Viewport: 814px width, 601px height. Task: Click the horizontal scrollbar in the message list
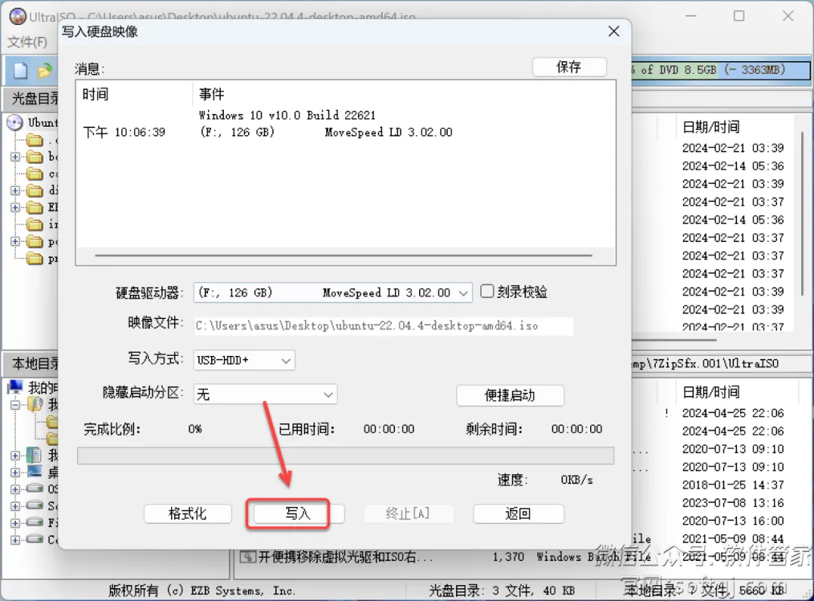coord(343,256)
